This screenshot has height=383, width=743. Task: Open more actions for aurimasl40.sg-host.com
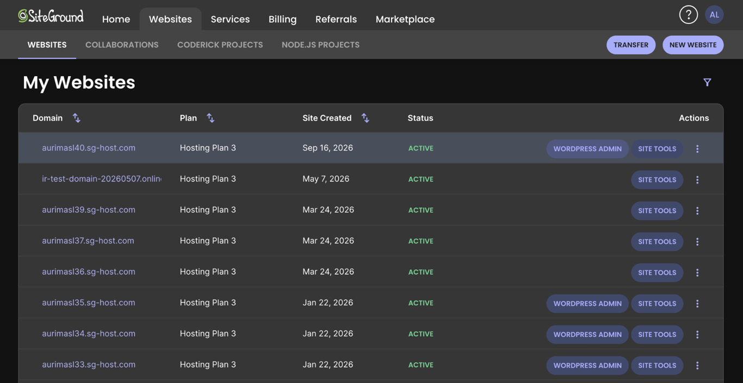coord(697,149)
